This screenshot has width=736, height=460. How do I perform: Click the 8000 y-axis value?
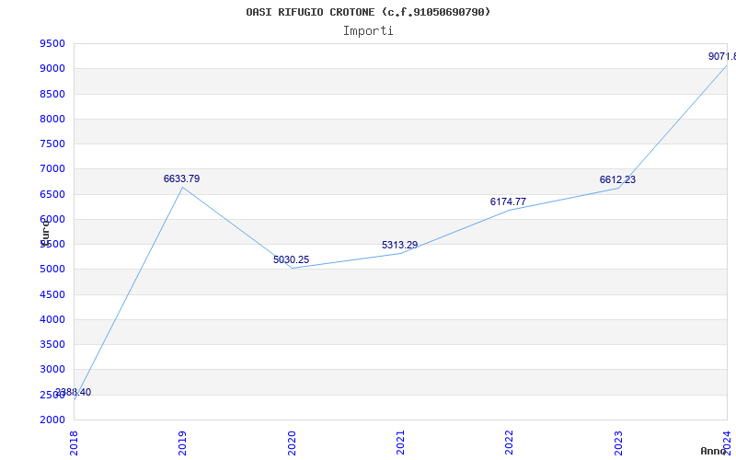click(x=52, y=119)
